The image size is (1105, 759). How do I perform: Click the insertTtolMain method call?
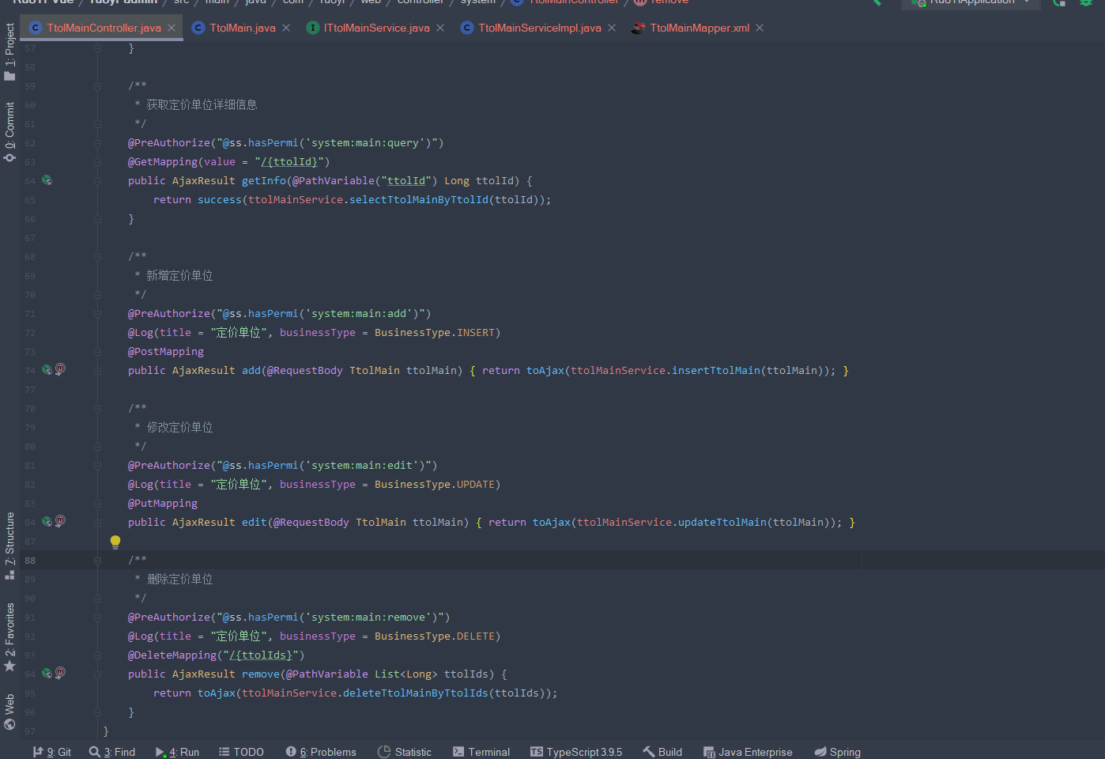click(716, 370)
